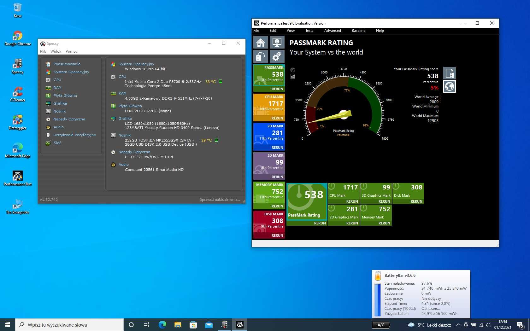Viewport: 530px width, 331px height.
Task: Click the CPU temperature indicator icon in Speccy
Action: [x=221, y=81]
